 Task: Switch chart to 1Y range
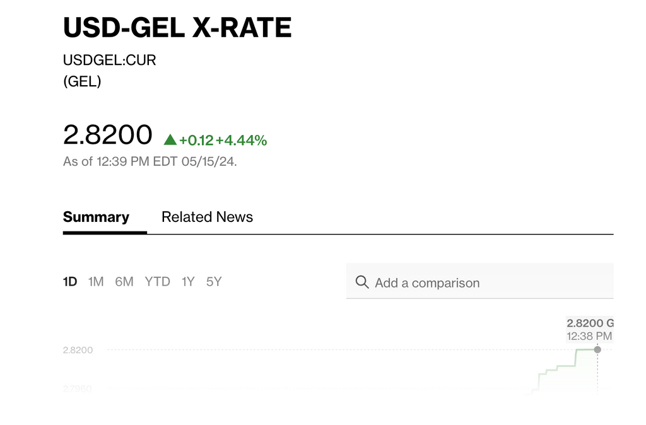coord(188,282)
